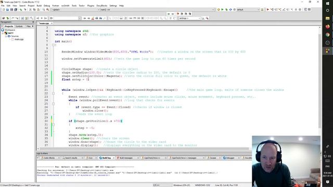This screenshot has width=333, height=187.
Task: Click the Save file toolbar icon
Action: point(11,10)
